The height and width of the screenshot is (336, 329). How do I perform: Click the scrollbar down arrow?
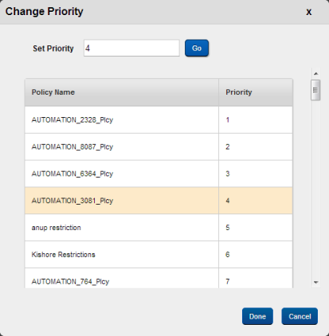315,283
